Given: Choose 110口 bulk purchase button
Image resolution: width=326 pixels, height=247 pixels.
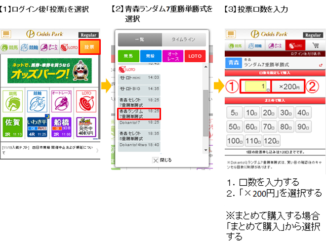Looking at the screenshot, I should [x=253, y=141].
